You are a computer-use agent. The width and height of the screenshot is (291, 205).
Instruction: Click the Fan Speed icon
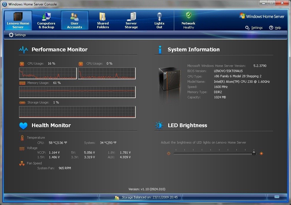pos(22,163)
